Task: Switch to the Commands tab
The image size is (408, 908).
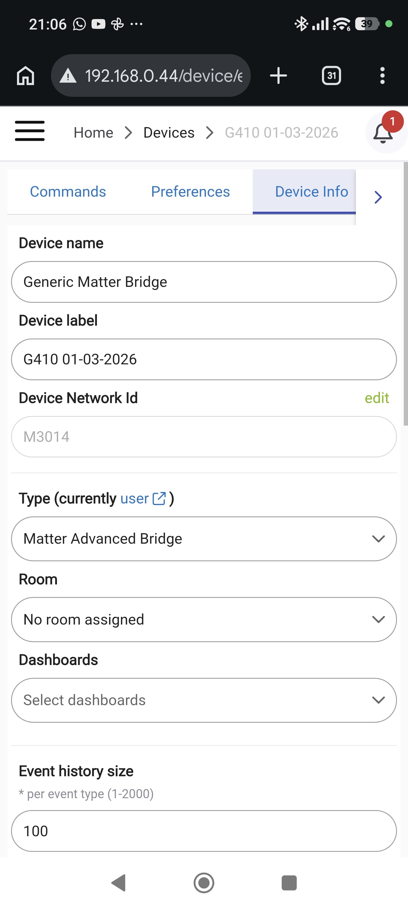Action: tap(68, 192)
